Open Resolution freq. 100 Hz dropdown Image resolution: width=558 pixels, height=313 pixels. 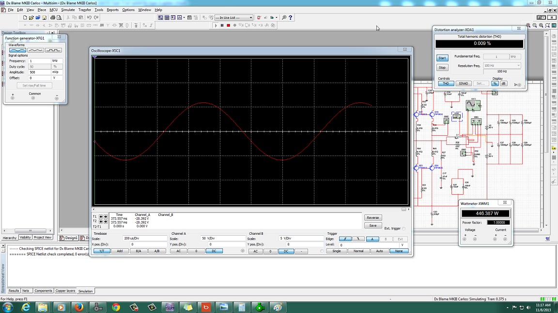pos(502,66)
